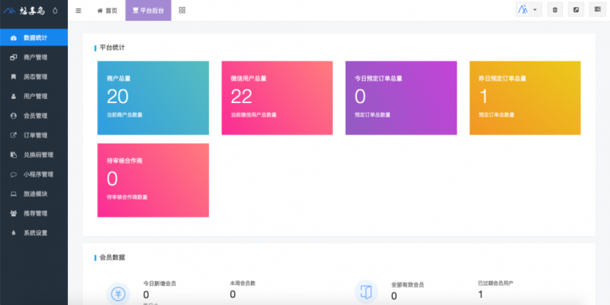Click the icon beside 商户管理

(14, 57)
